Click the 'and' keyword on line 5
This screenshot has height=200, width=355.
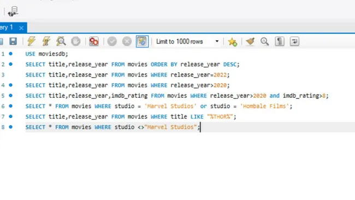click(x=274, y=96)
